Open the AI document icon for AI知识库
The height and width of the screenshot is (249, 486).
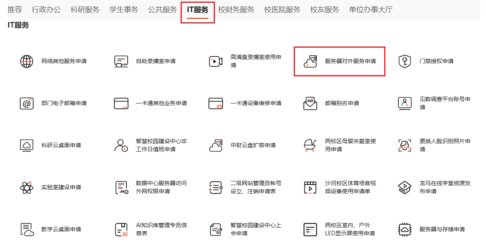(121, 230)
